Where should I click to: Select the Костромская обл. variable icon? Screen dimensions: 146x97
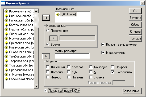pyautogui.click(x=6, y=25)
